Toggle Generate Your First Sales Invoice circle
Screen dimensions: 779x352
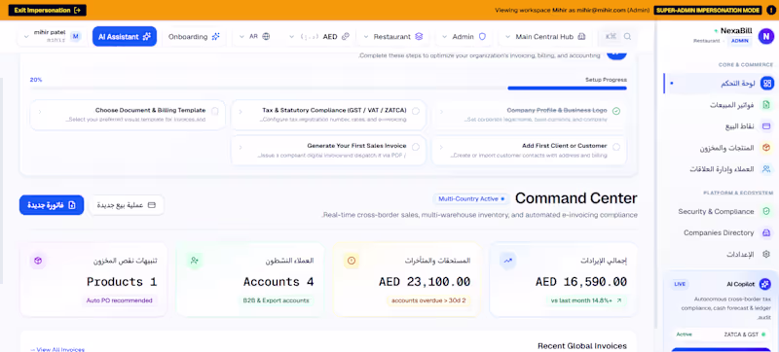[x=416, y=147]
